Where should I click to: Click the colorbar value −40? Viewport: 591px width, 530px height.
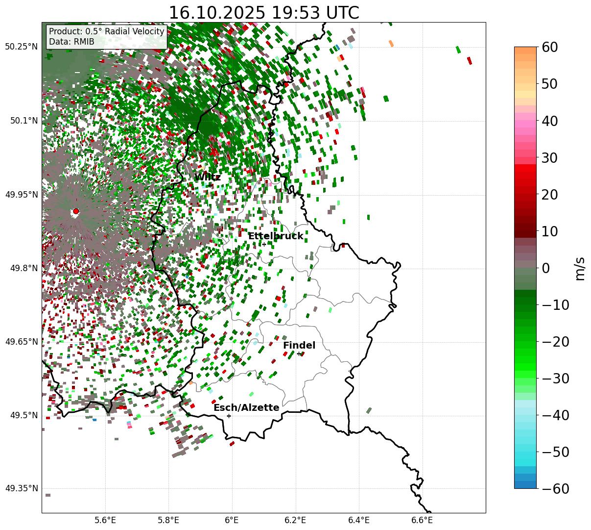(x=556, y=415)
